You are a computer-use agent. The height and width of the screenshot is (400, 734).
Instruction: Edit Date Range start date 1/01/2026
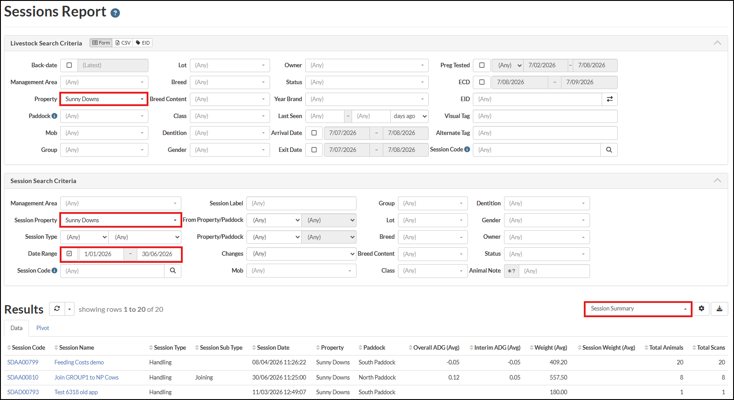coord(101,254)
